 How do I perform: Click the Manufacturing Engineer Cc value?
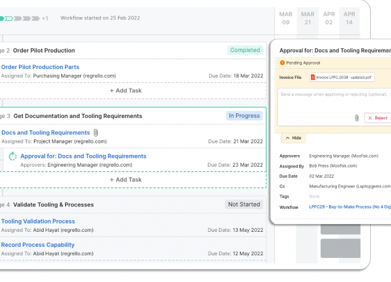coord(350,186)
